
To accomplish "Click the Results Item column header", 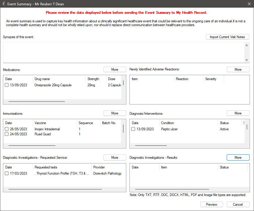I will pos(189,167).
